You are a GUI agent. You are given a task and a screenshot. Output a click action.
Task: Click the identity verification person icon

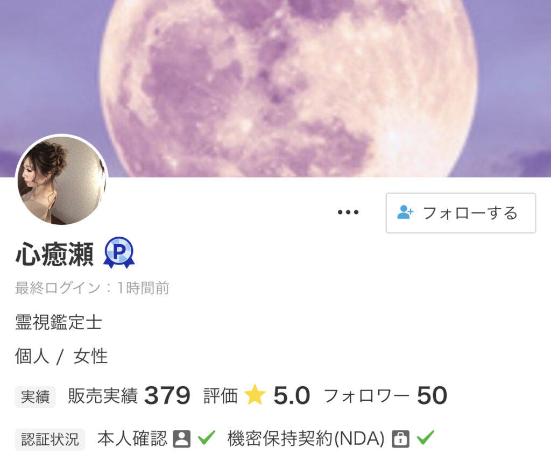182,438
